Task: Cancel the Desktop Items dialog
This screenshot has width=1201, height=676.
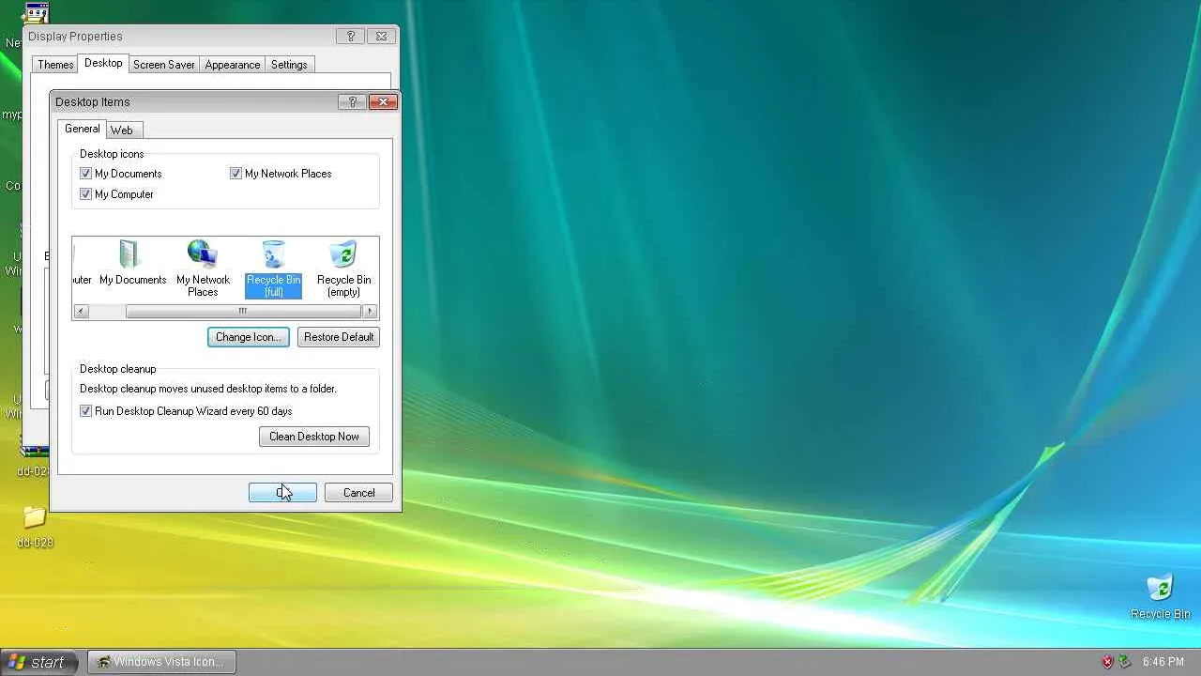Action: (358, 493)
